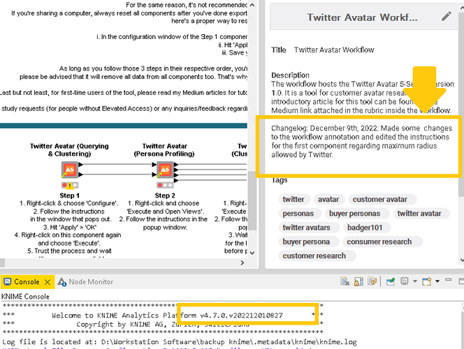
Task: Click the Changelog December 9th text
Action: (361, 141)
